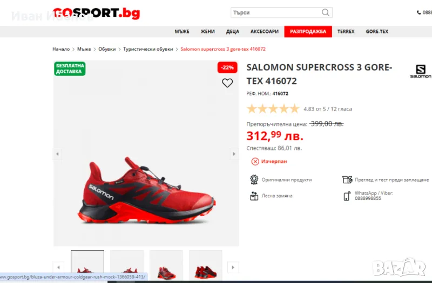Advance thumbnail strip with right arrow
The width and height of the screenshot is (432, 283).
coord(233,267)
